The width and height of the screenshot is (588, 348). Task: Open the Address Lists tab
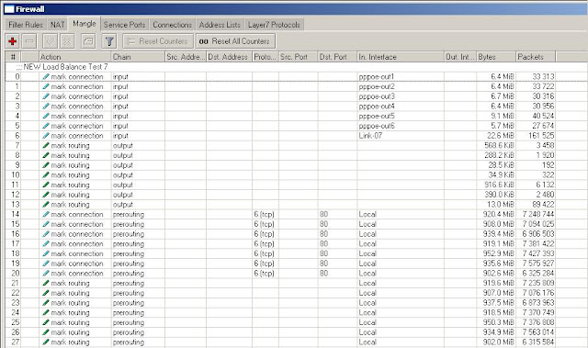coord(220,25)
